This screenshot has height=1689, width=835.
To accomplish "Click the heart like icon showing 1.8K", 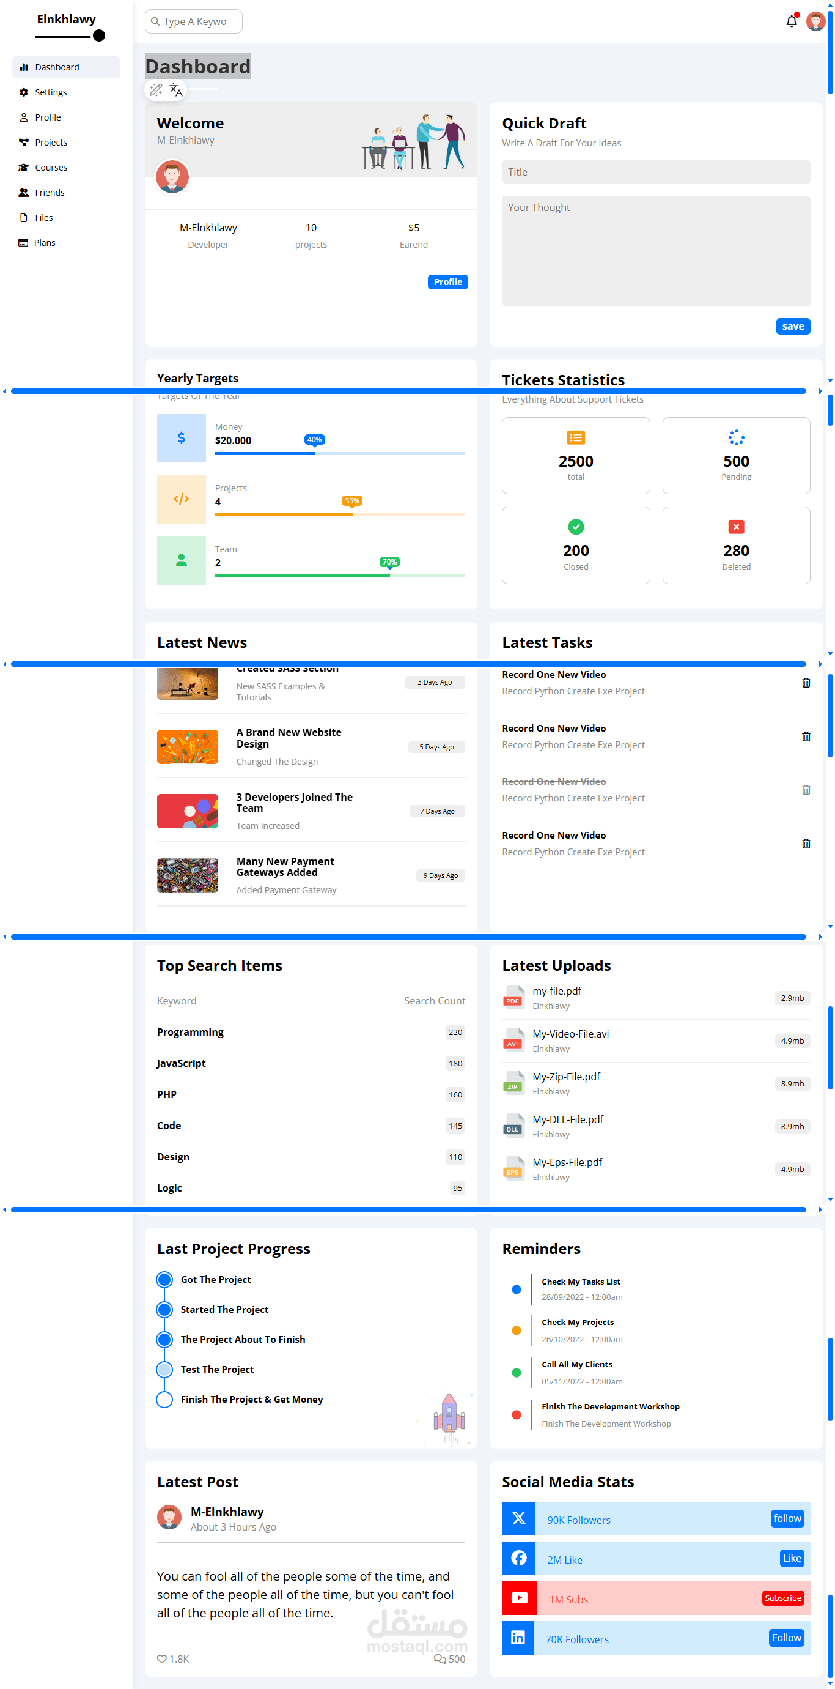I will pyautogui.click(x=162, y=1659).
